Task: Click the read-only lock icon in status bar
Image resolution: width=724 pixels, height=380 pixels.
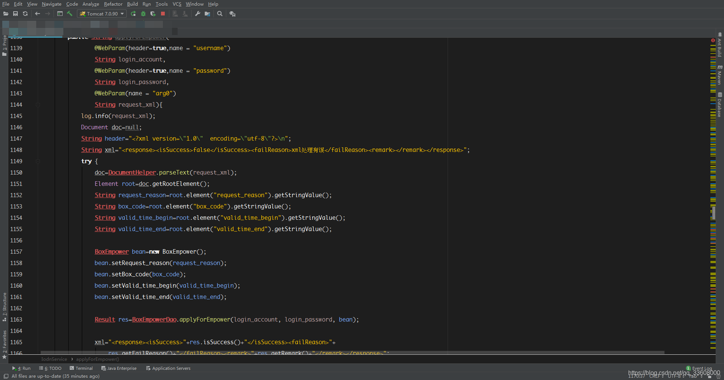Action: [709, 376]
